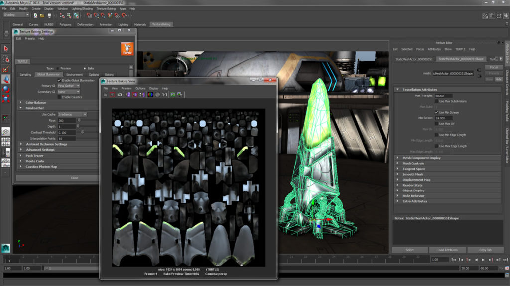Click the camera snapshot icon in Baking View
Image resolution: width=510 pixels, height=286 pixels.
pos(120,95)
